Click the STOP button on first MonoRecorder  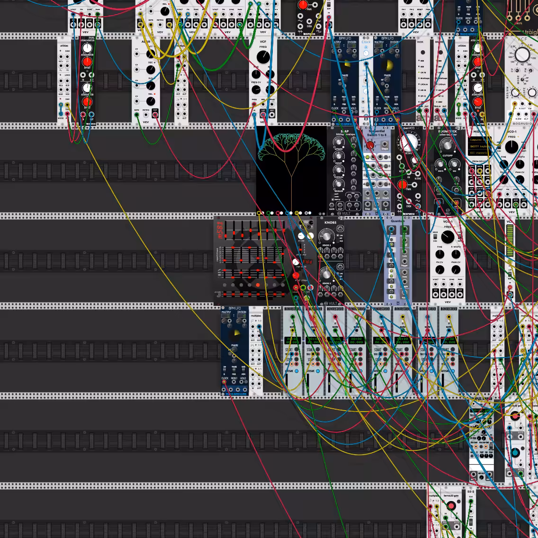(x=296, y=359)
